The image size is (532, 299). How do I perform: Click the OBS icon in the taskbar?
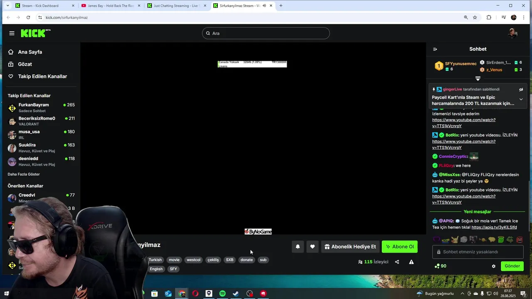249,294
